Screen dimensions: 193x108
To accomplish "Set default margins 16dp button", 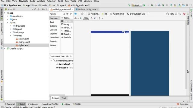I will point(86,18).
